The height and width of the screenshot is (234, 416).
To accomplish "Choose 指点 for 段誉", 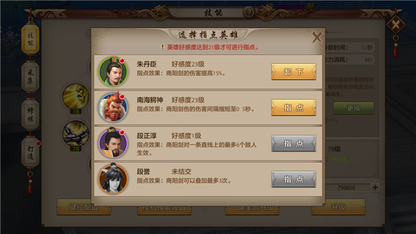I will tap(294, 179).
